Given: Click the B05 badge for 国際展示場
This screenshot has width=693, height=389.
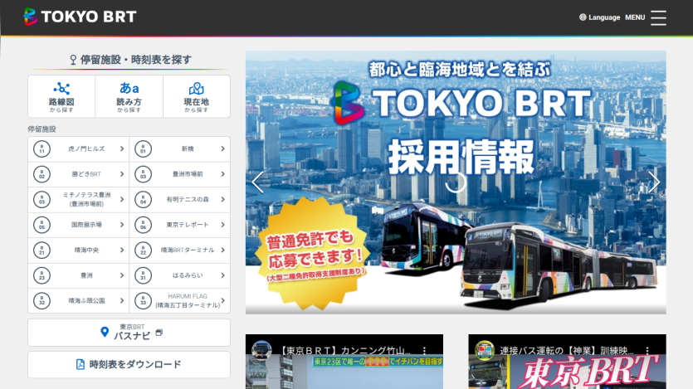Looking at the screenshot, I should pos(41,225).
